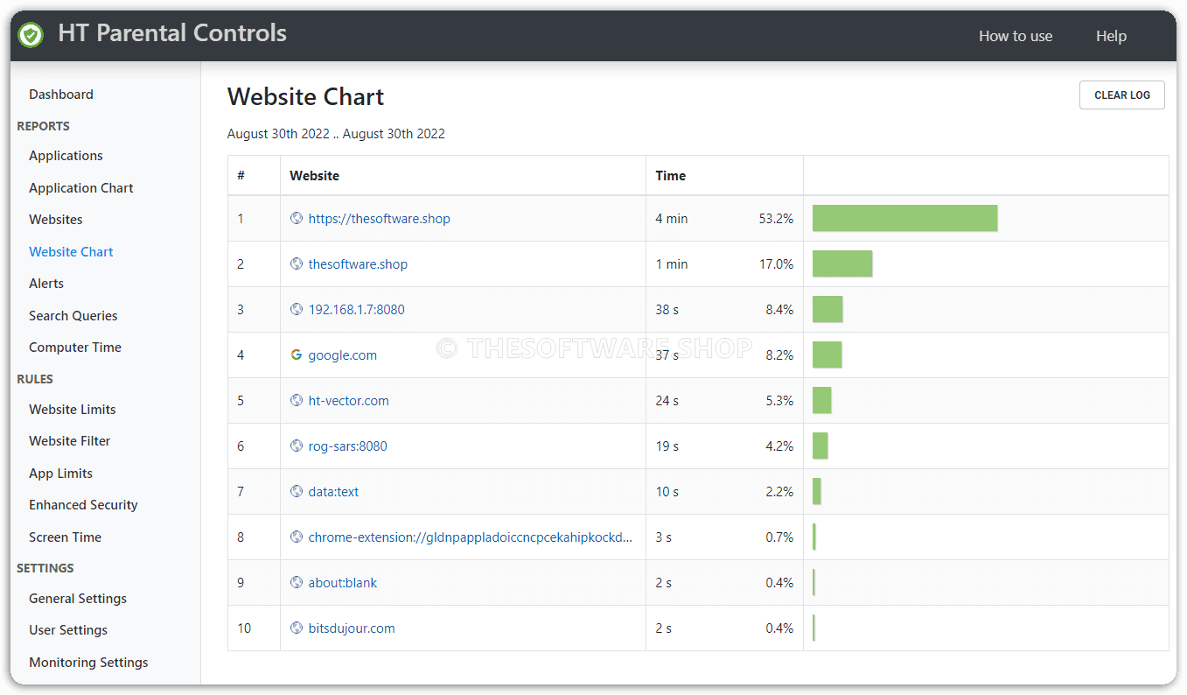Open the data:text link
1187x695 pixels.
tap(333, 492)
